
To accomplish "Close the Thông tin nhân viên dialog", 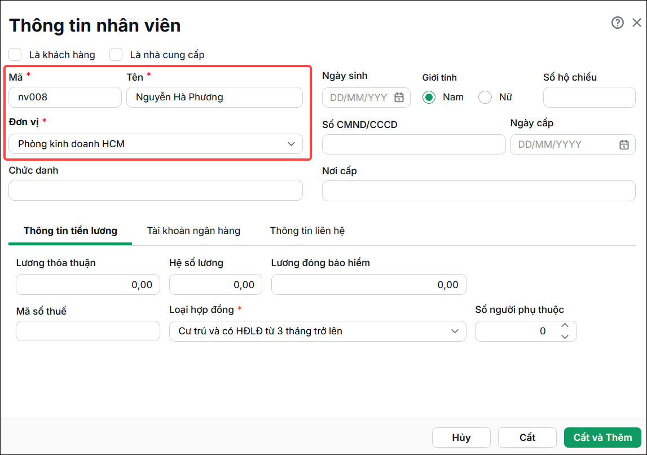I will (x=637, y=23).
